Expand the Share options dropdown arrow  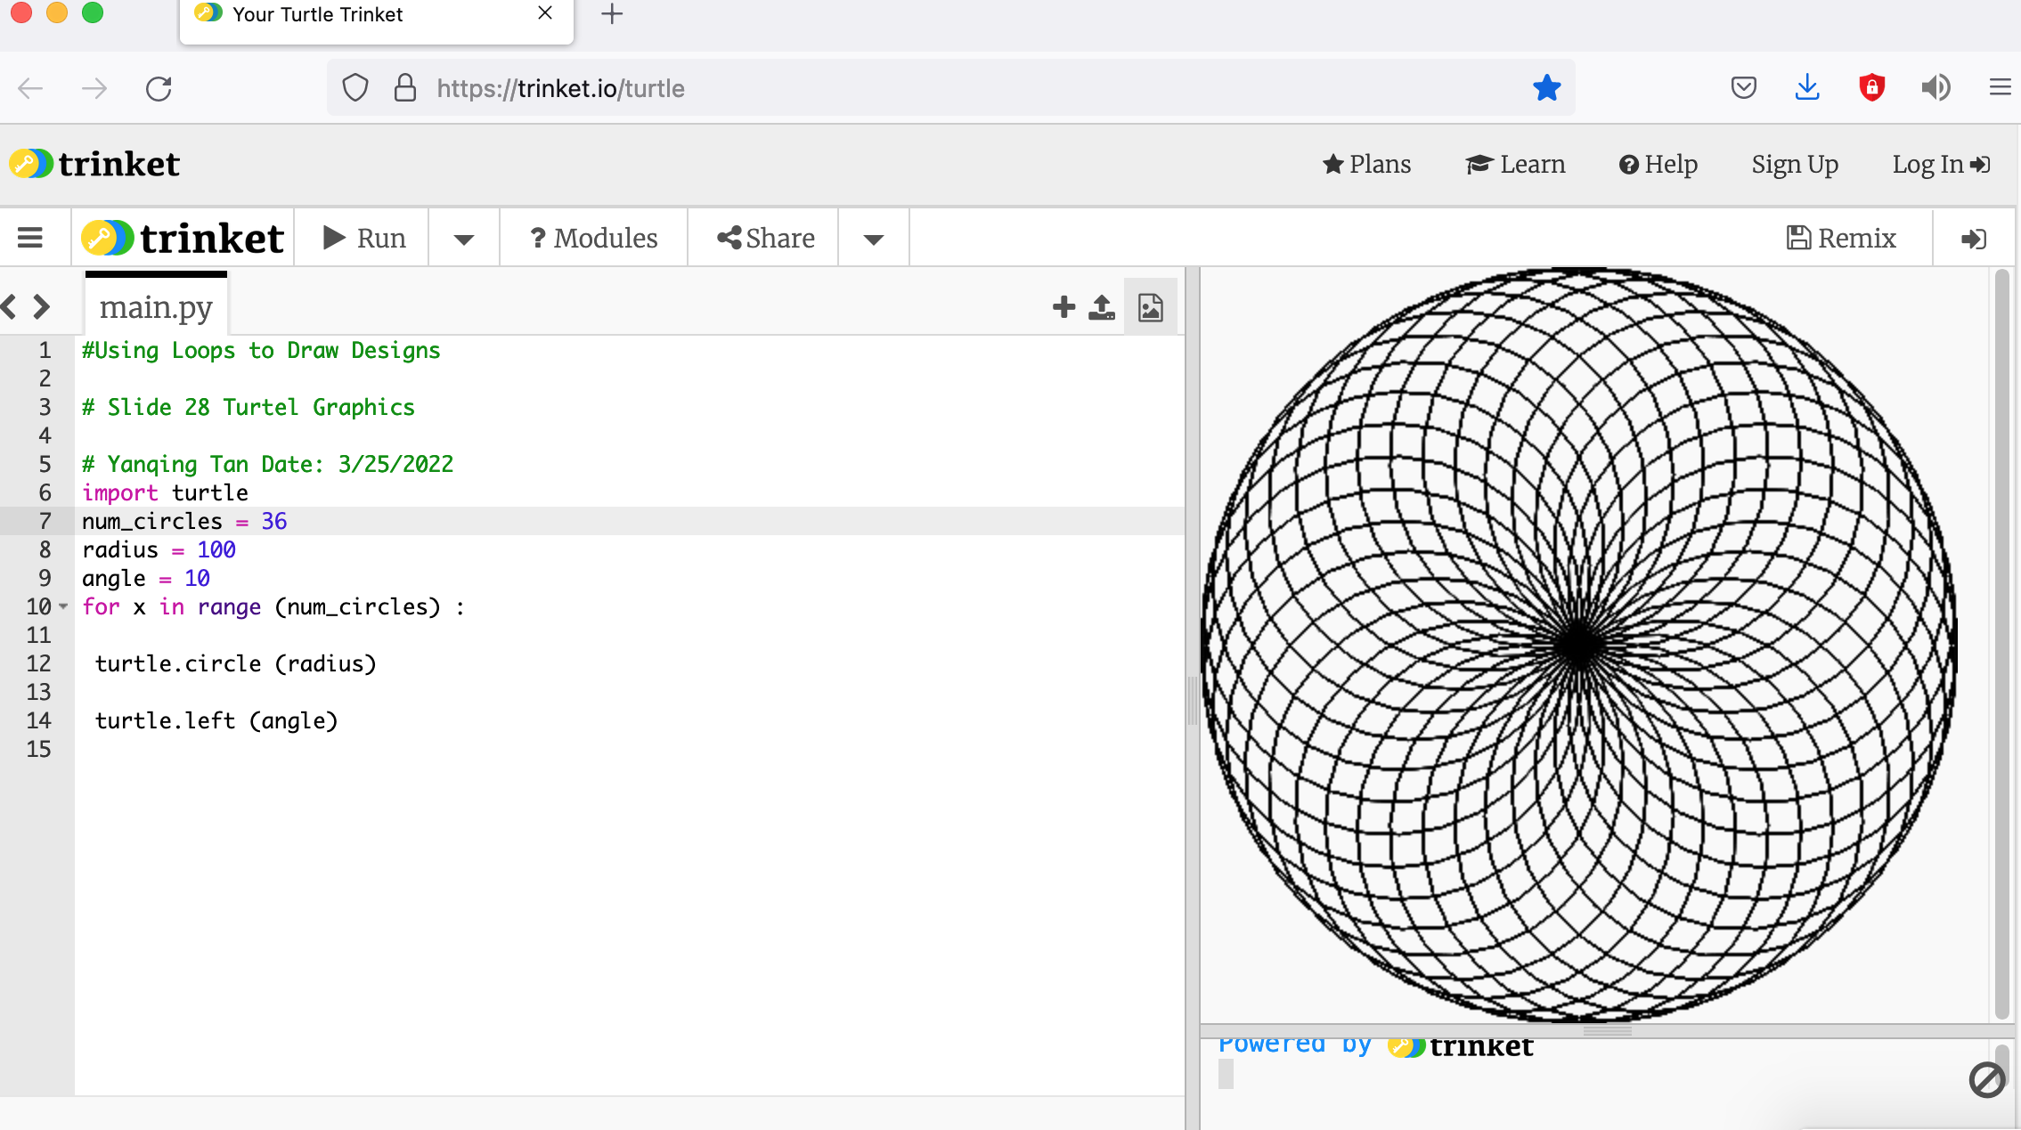click(874, 239)
